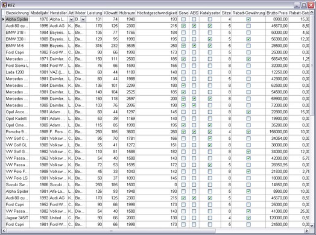
Task: Click the Hersteller cell VAZ (L...
Action: (x=58, y=72)
